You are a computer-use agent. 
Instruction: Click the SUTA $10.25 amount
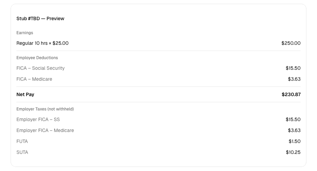click(x=293, y=153)
